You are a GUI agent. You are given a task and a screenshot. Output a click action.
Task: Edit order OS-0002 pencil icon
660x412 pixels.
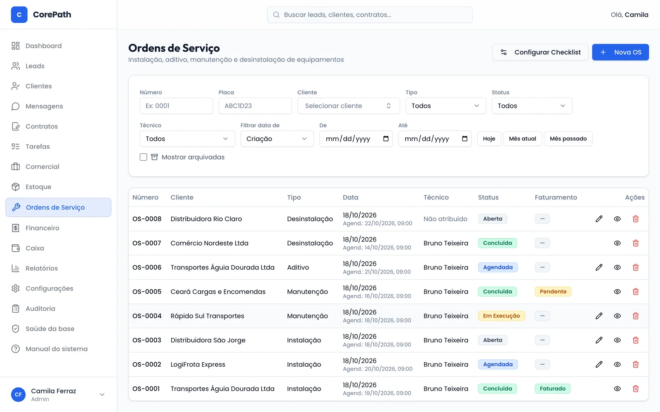click(599, 365)
